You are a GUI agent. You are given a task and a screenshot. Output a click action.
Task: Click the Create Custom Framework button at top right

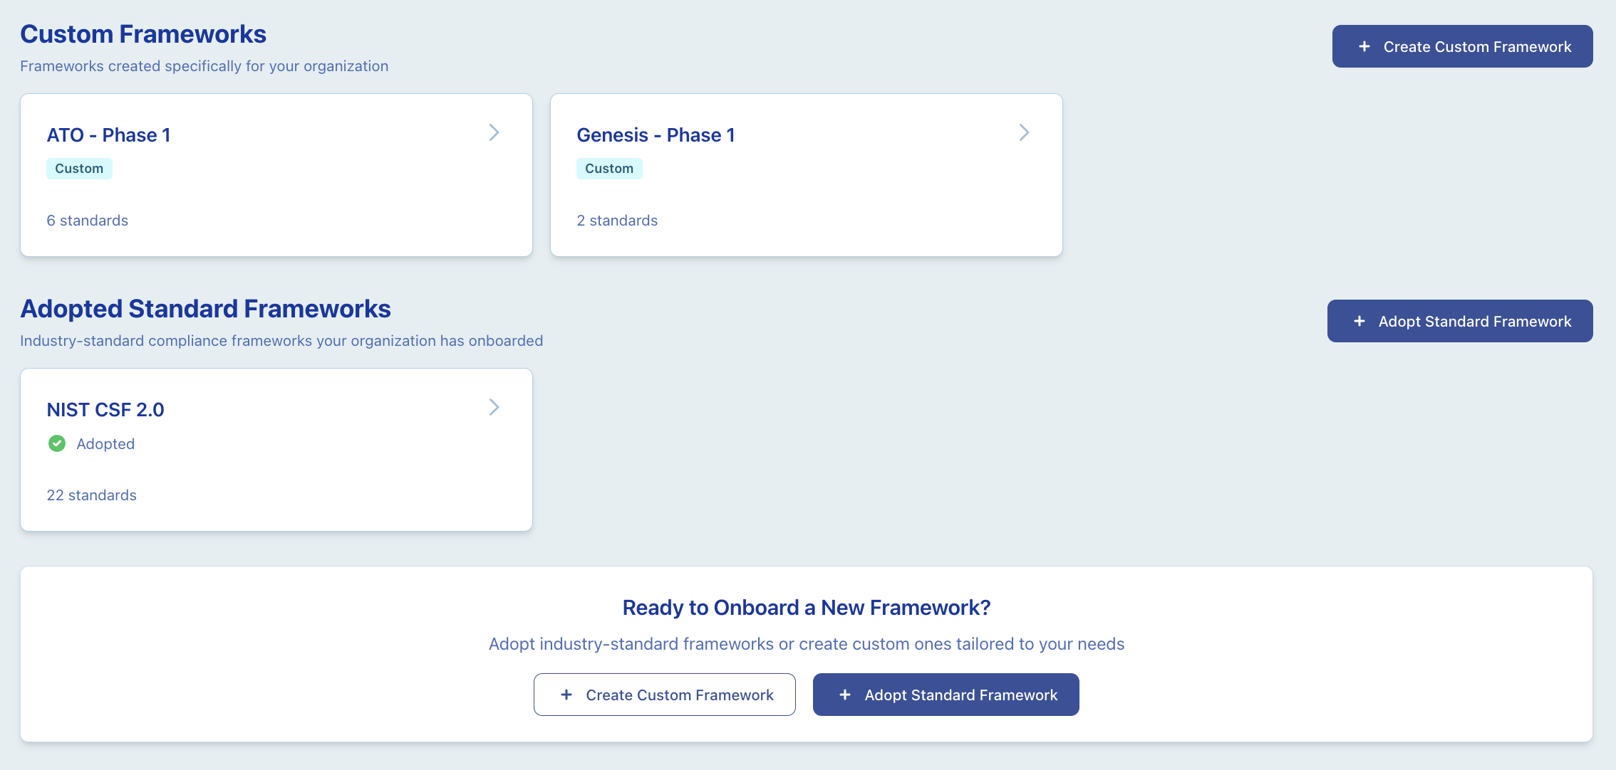click(1463, 46)
